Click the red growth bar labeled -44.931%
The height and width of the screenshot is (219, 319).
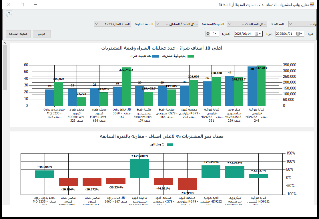[x=164, y=181]
